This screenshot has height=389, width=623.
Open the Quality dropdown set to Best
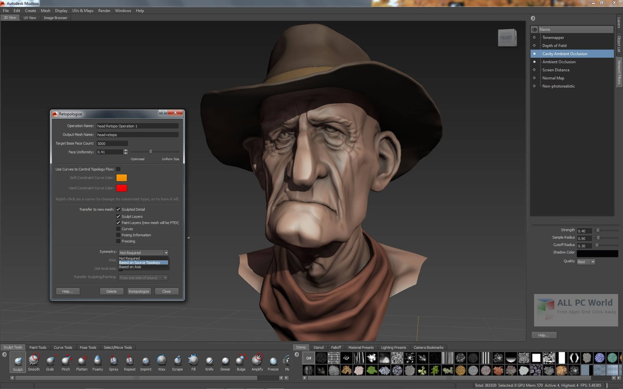point(586,262)
